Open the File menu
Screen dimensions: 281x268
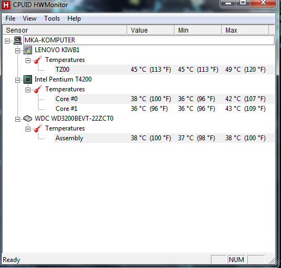click(x=10, y=18)
